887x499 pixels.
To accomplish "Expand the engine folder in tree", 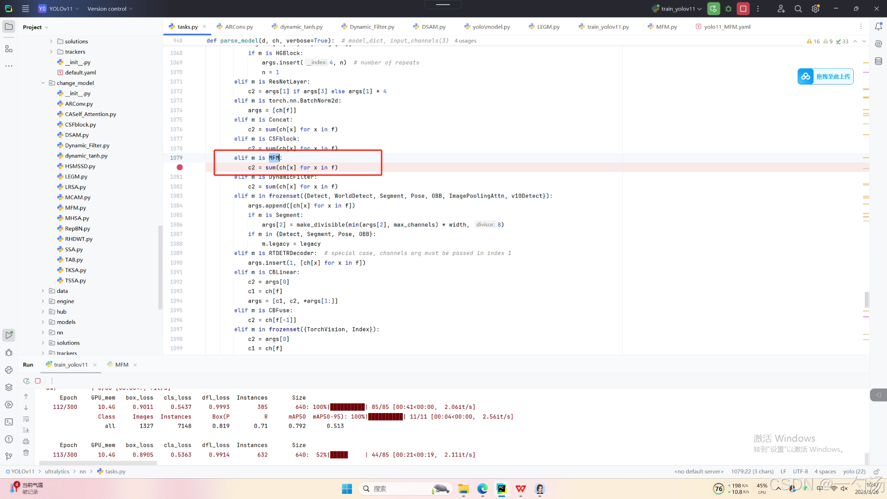I will pos(43,301).
